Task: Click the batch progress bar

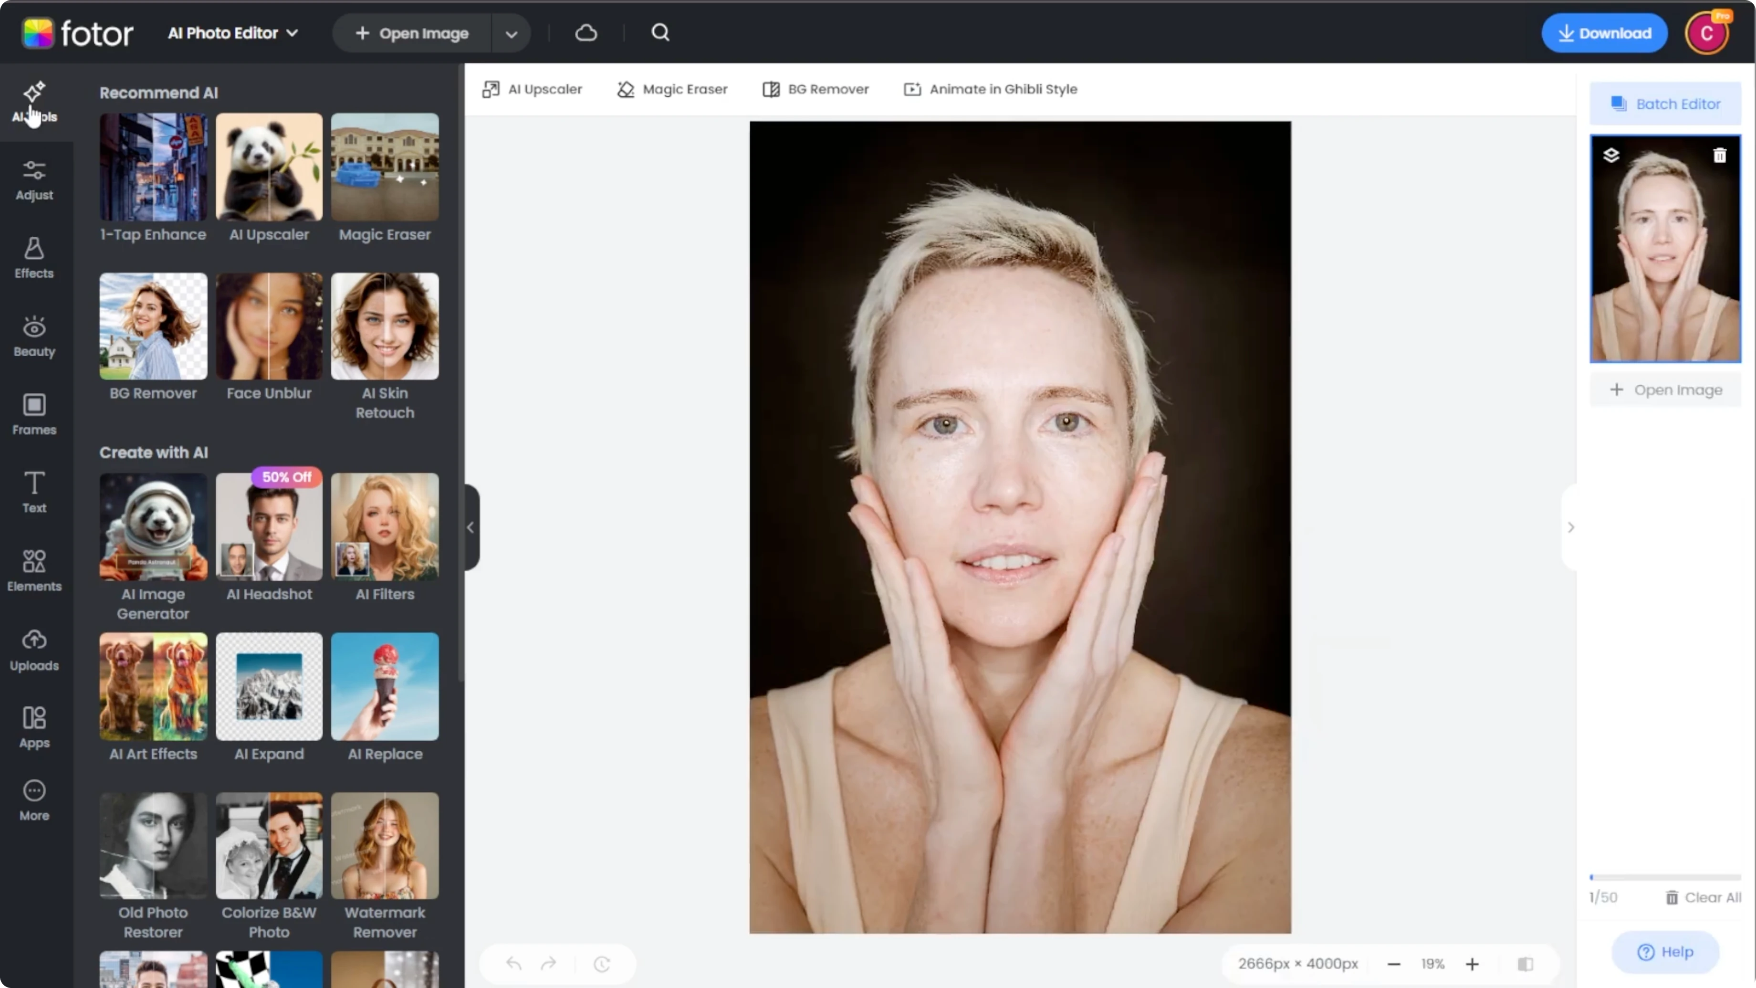Action: click(1665, 877)
